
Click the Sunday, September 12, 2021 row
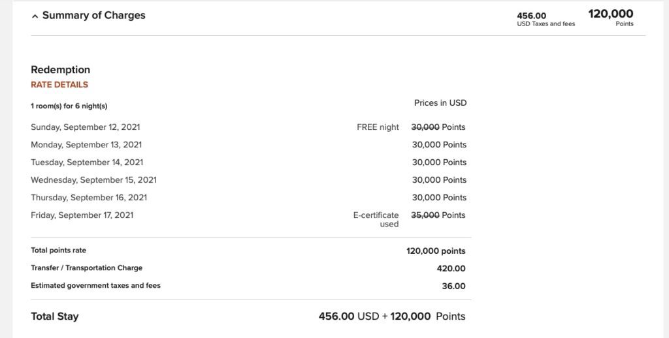point(85,127)
